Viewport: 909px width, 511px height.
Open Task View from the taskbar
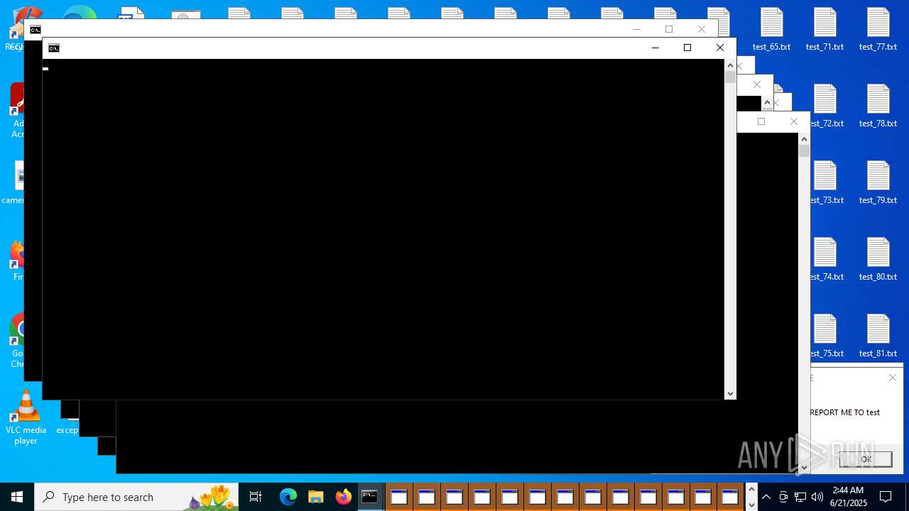click(x=256, y=497)
